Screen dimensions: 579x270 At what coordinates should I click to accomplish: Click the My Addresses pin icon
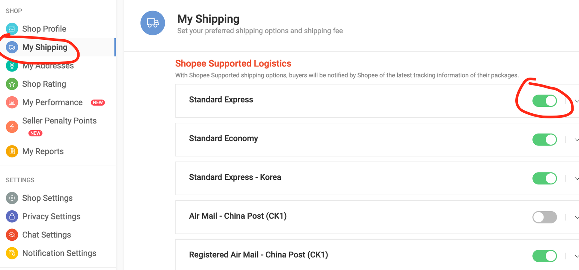point(12,66)
